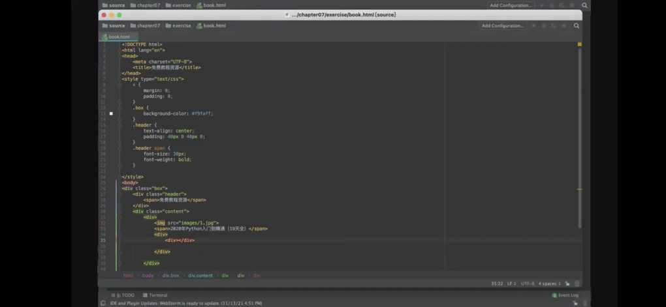Open the Event Log tool window
Image resolution: width=666 pixels, height=307 pixels.
[565, 295]
